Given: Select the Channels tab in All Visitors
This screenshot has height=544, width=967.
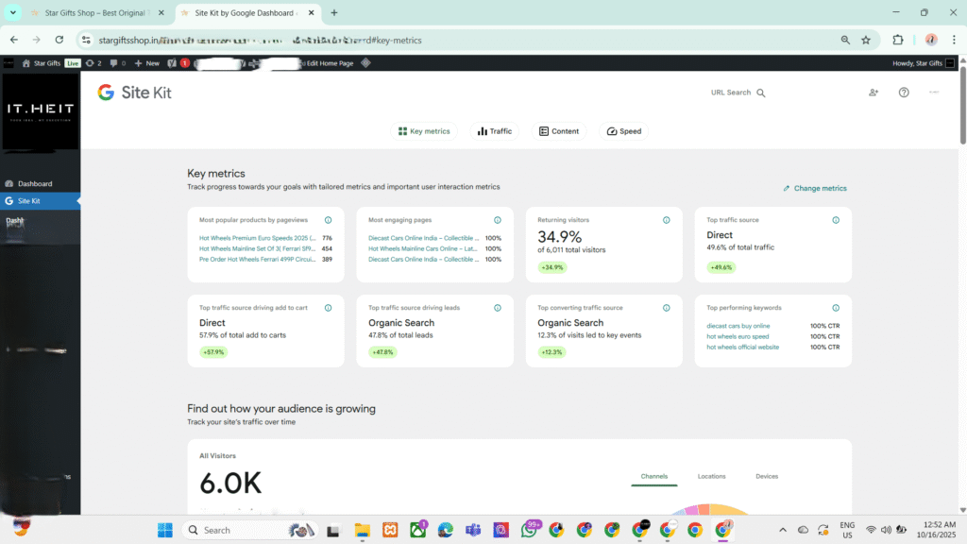Looking at the screenshot, I should pyautogui.click(x=653, y=476).
